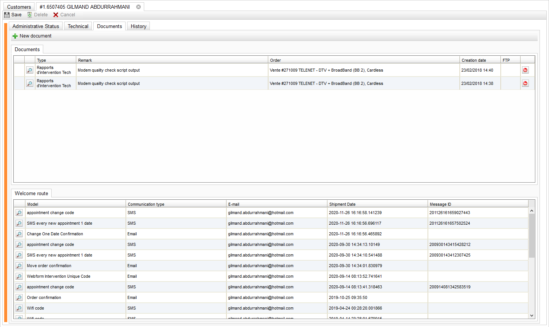The height and width of the screenshot is (327, 549).
Task: Click the green plus New document icon
Action: point(15,36)
